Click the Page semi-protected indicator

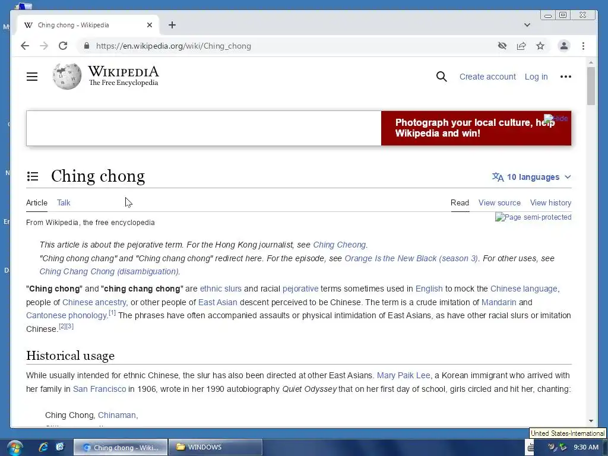click(533, 217)
